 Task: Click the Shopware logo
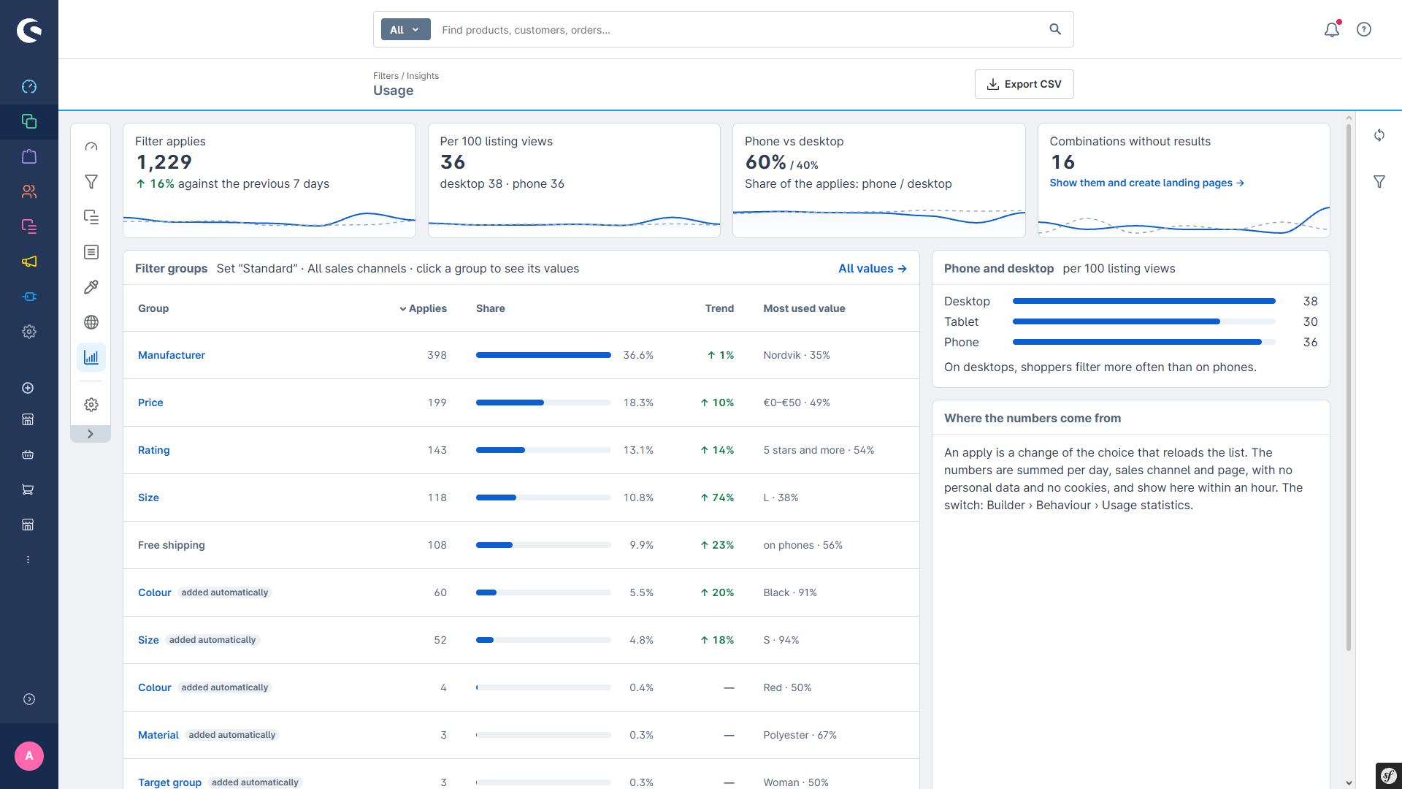coord(29,30)
